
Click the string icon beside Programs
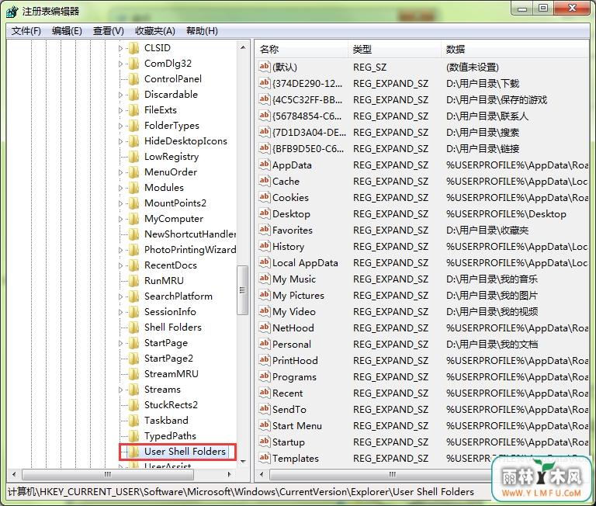[264, 376]
